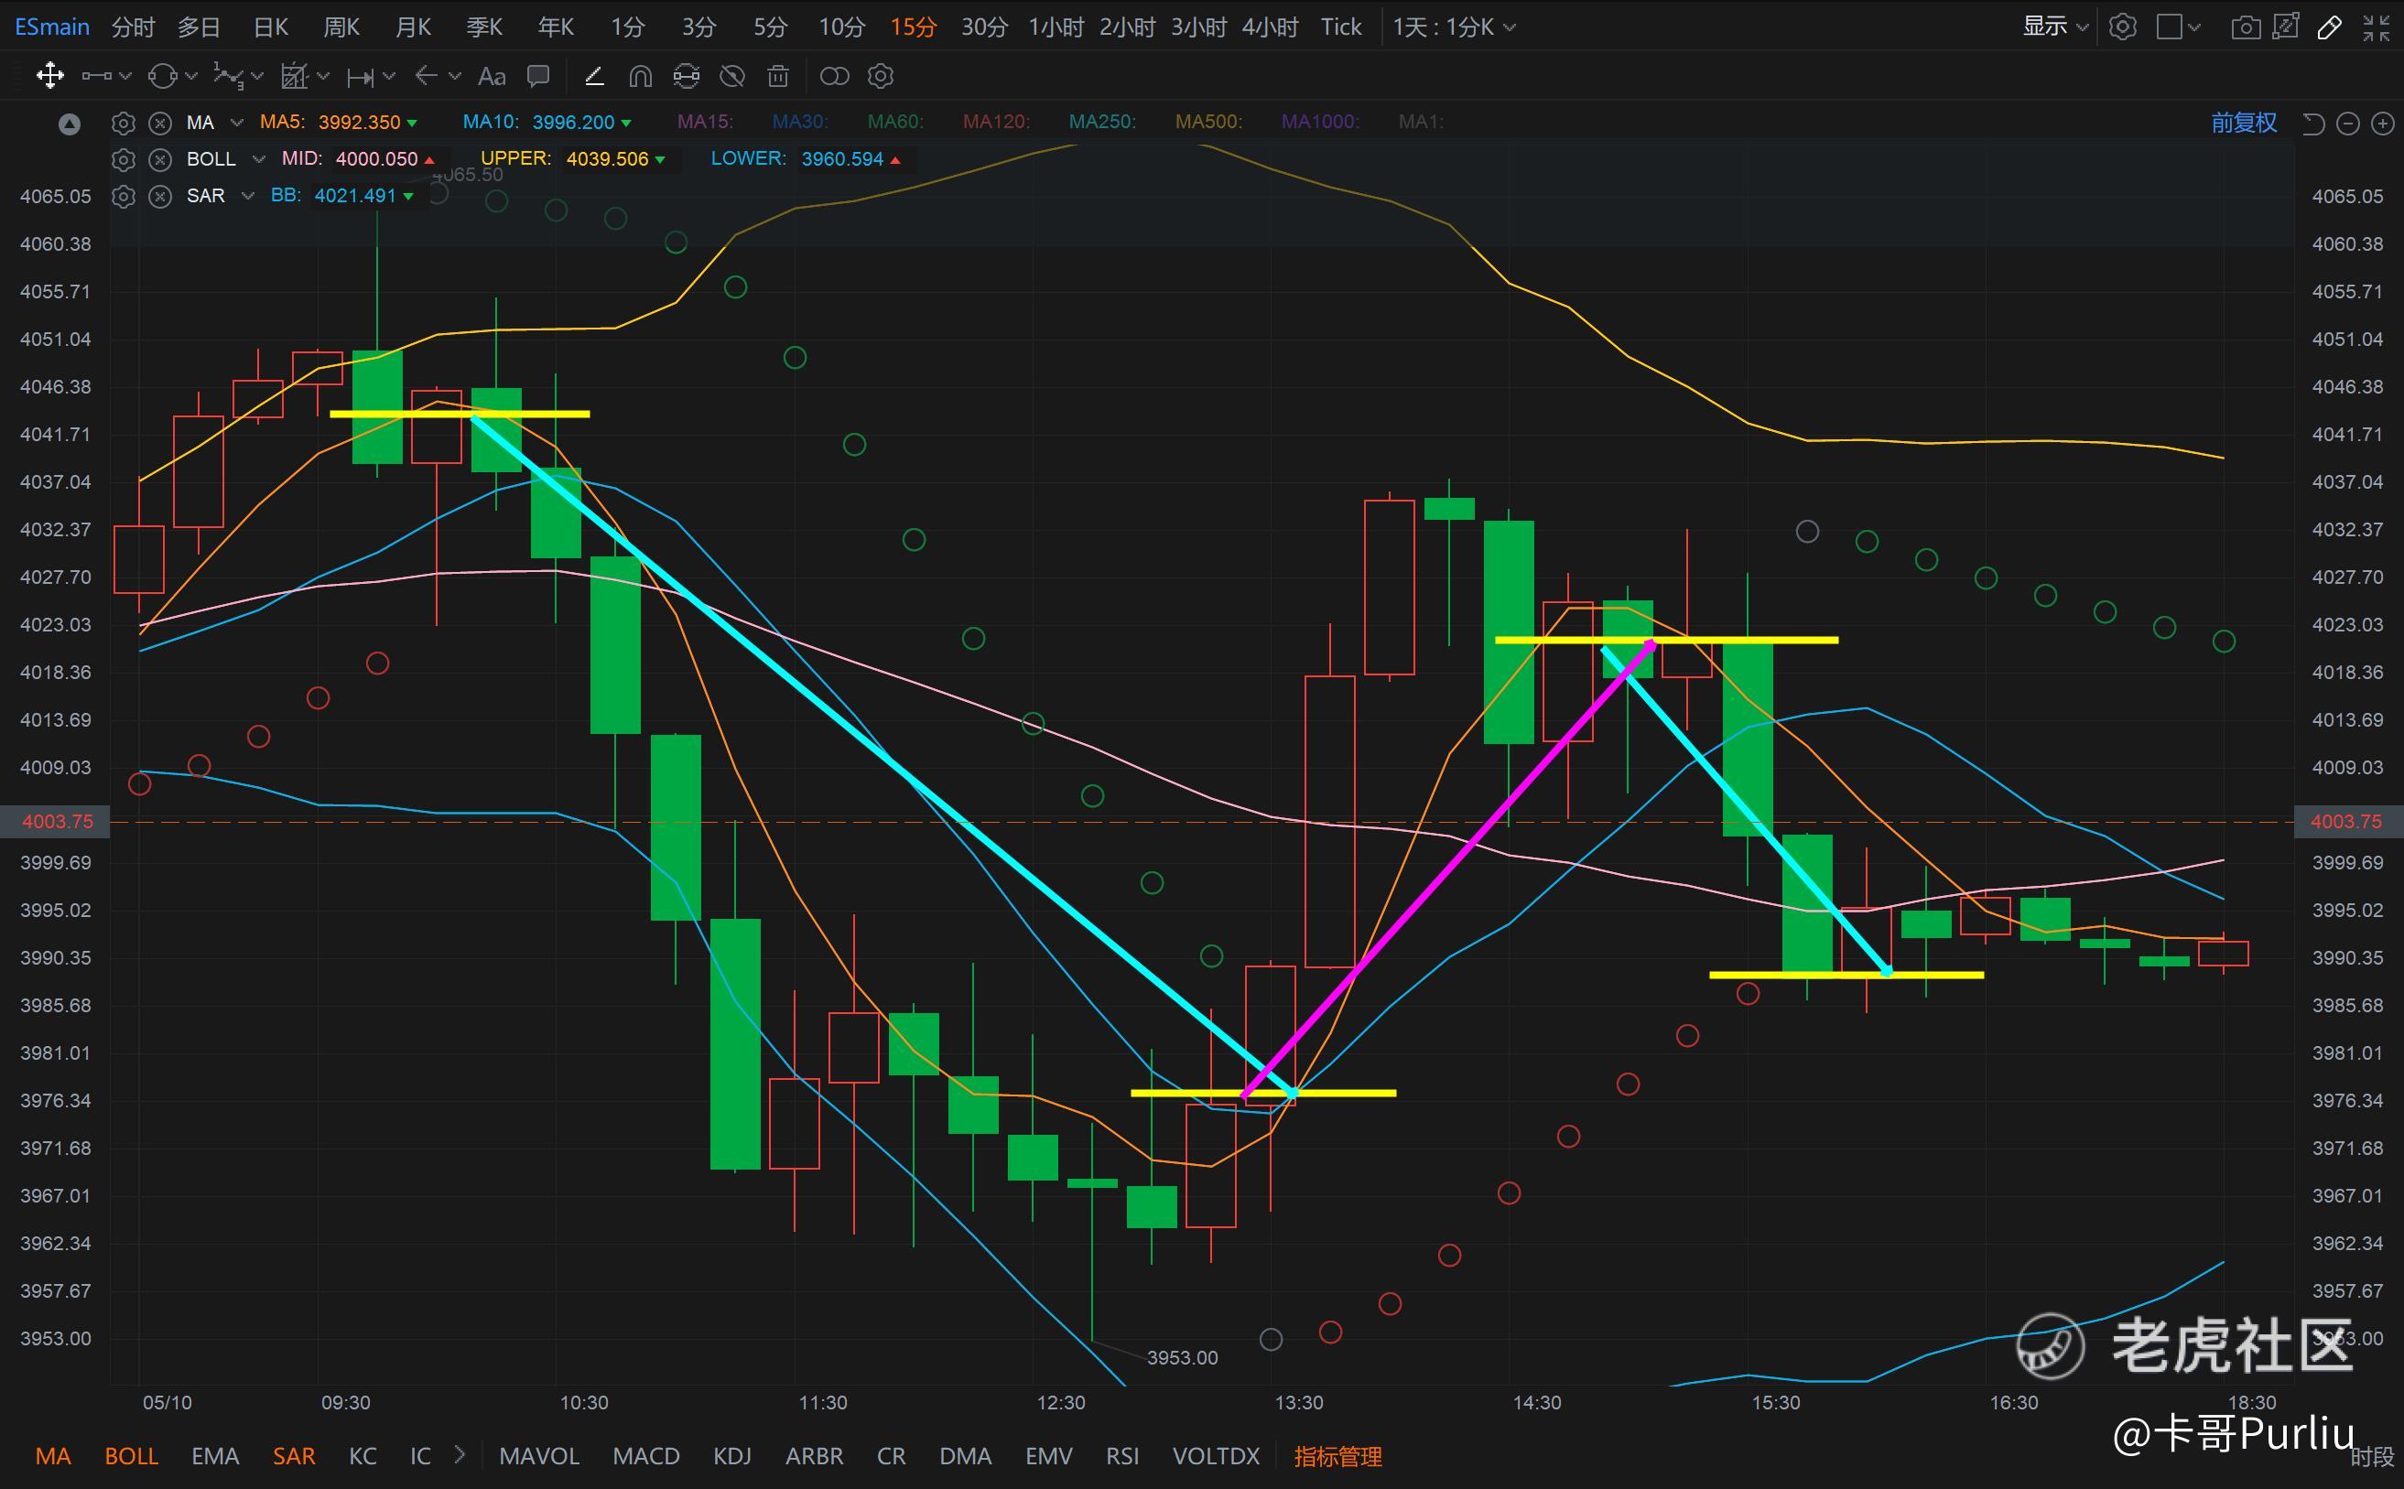Select the comment bubble note tool
This screenshot has height=1489, width=2404.
(x=537, y=76)
